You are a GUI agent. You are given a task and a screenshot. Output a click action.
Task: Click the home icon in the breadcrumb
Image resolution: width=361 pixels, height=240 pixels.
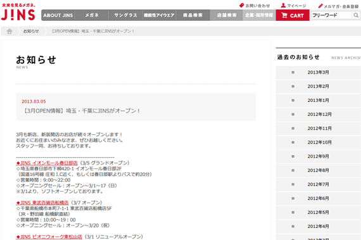tap(9, 31)
